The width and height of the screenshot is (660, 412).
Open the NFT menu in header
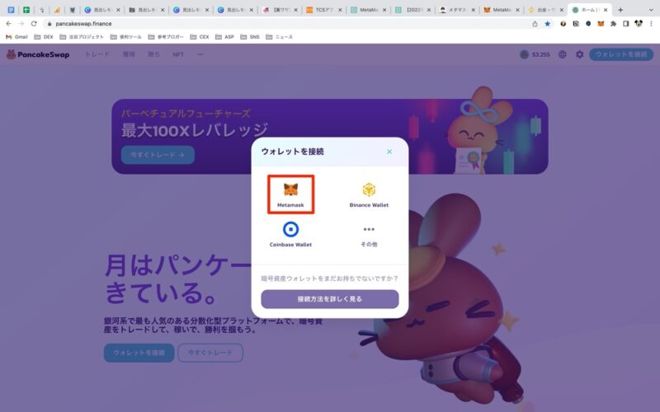coord(178,54)
